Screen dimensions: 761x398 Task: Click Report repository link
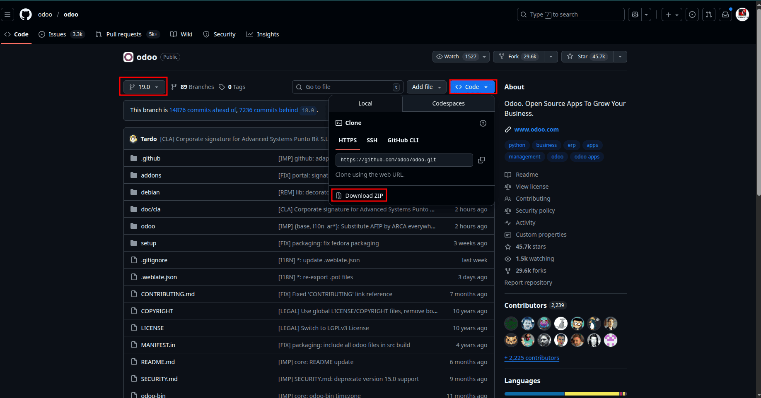(528, 283)
